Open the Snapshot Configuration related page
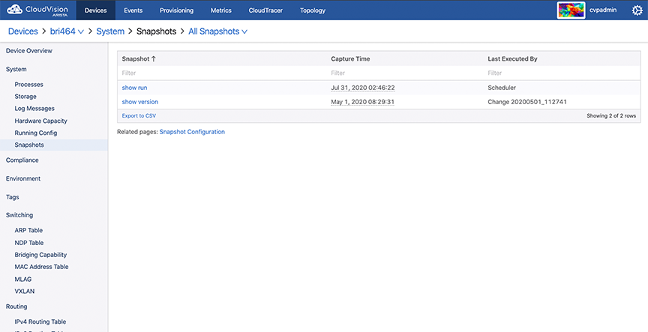 (x=192, y=132)
